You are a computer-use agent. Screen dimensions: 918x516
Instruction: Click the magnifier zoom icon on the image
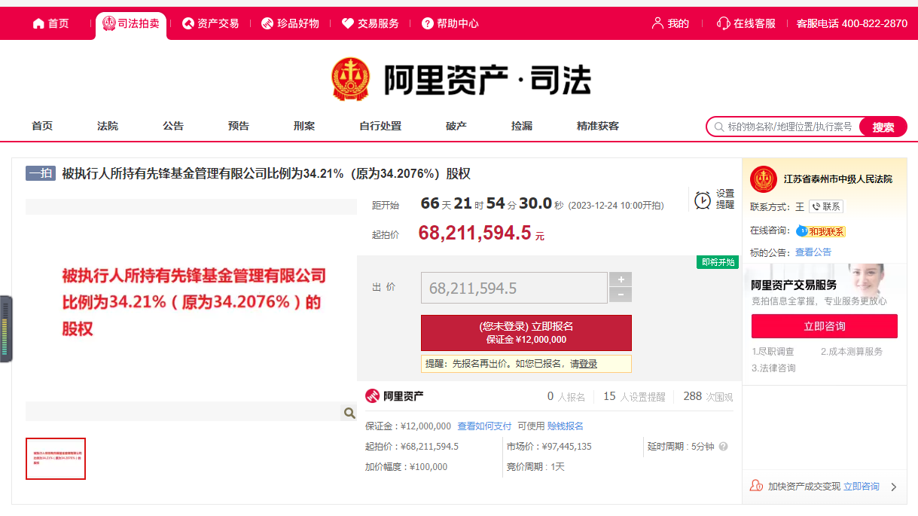(x=349, y=413)
